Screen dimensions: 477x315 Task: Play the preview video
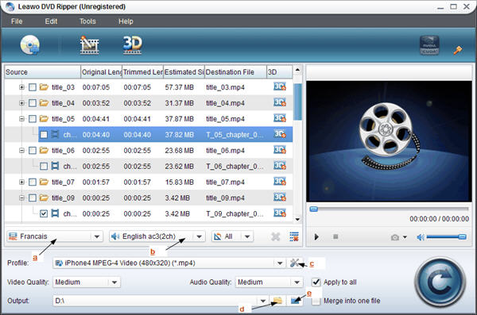click(316, 236)
